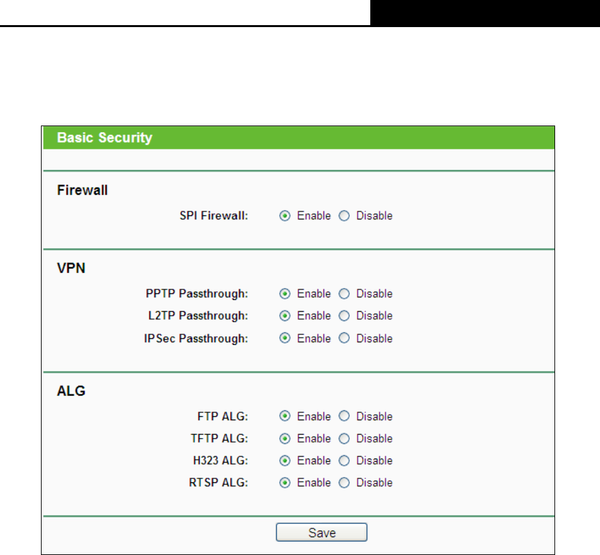
Task: Disable the SPI Firewall
Action: (x=344, y=216)
